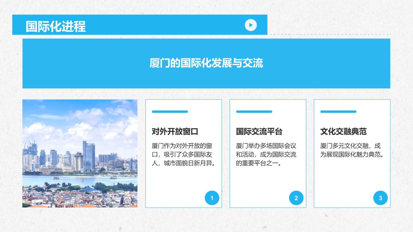Click the heading 国际交流平台

point(259,131)
